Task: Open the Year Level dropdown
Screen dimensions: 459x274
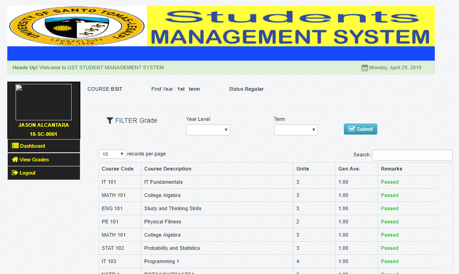Action: [x=208, y=129]
